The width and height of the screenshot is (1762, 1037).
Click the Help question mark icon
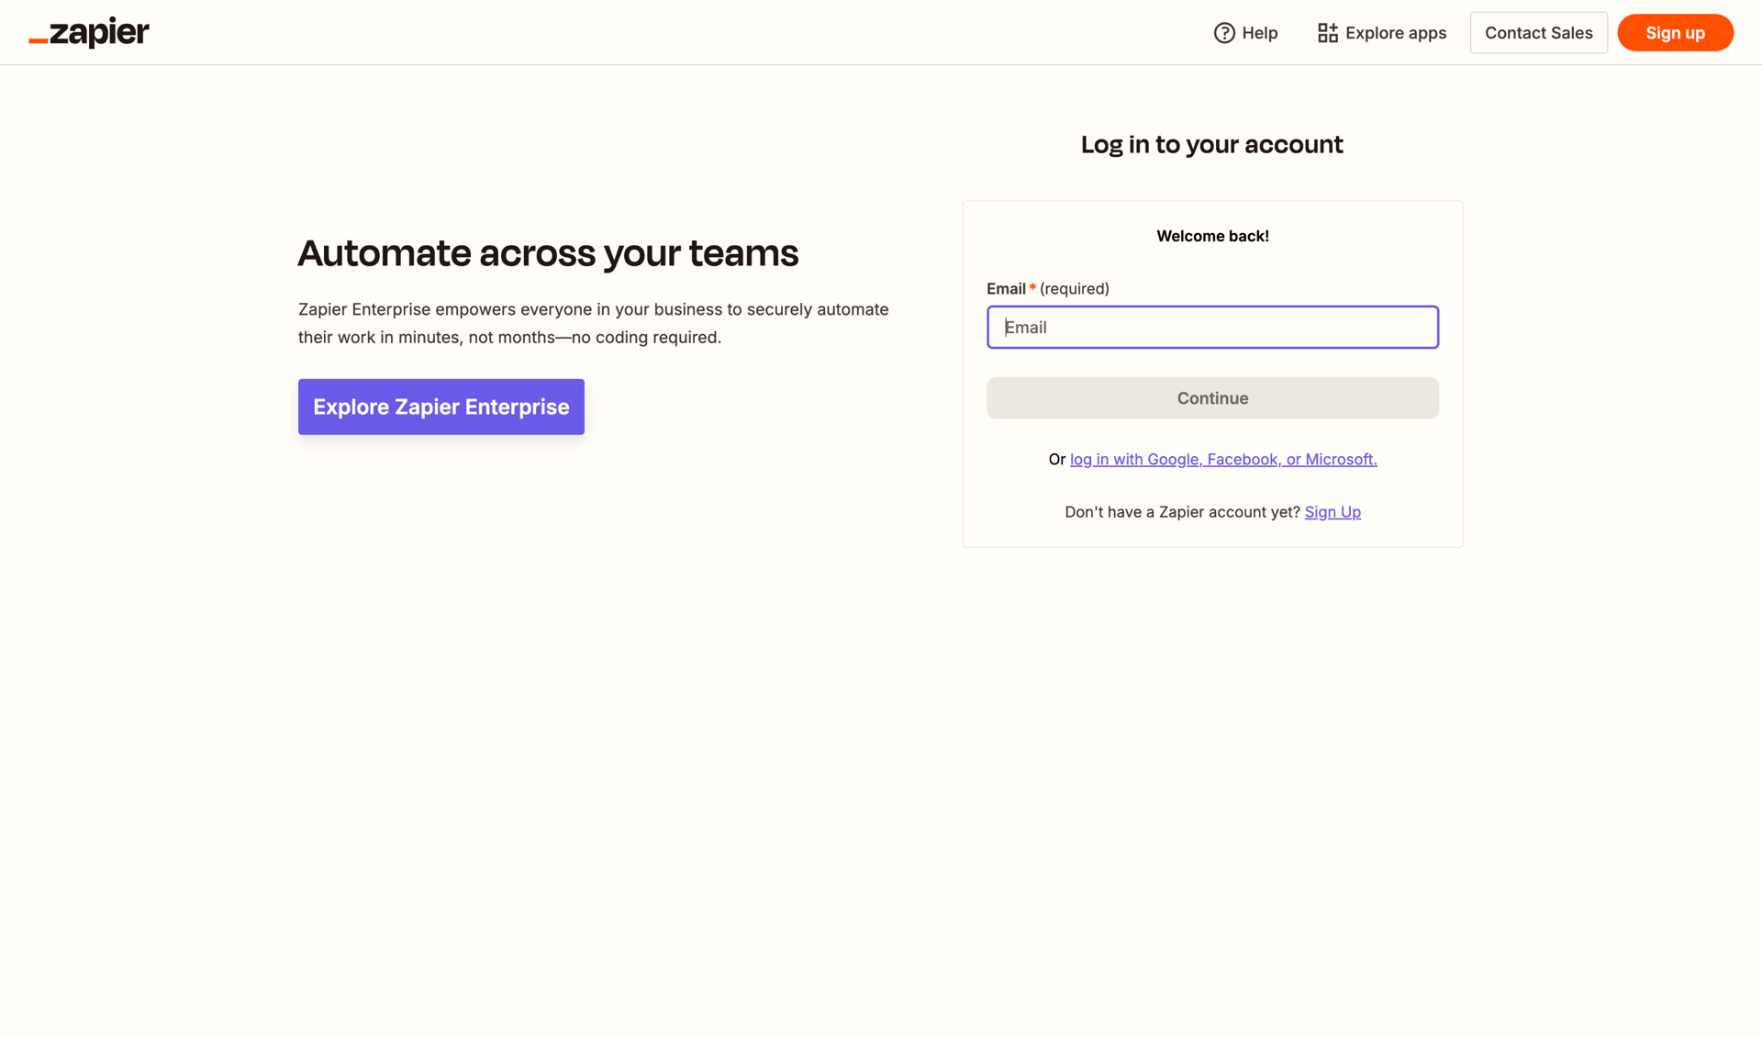point(1223,32)
